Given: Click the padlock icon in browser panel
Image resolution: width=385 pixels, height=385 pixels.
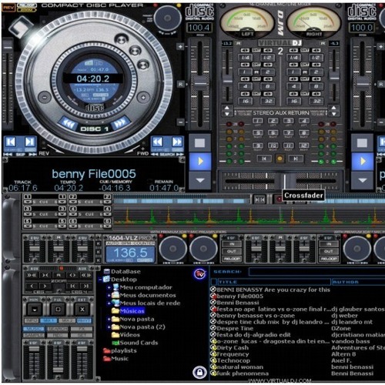Looking at the screenshot, I should (x=199, y=372).
